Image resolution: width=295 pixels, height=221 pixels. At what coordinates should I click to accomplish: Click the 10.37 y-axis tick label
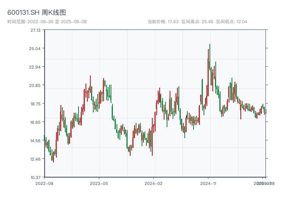35,178
